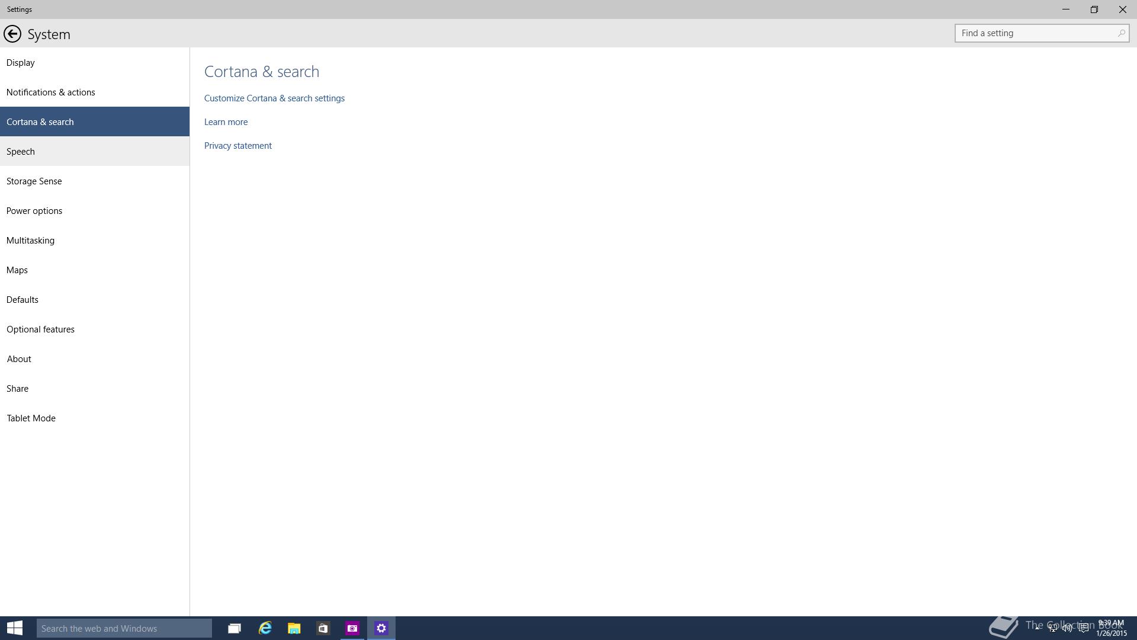The image size is (1137, 640).
Task: Open the volume speaker tray icon
Action: click(1067, 628)
